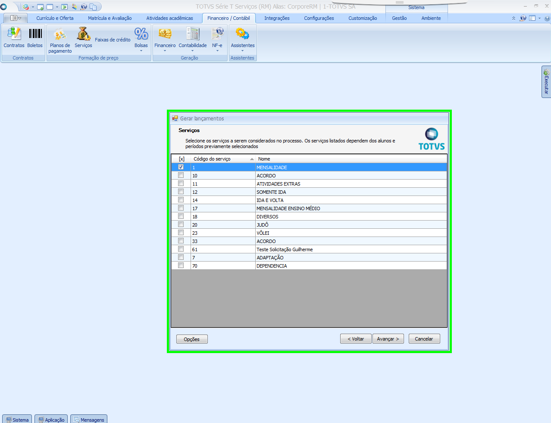Open the Gestão ribbon tab
The image size is (551, 423).
(399, 18)
